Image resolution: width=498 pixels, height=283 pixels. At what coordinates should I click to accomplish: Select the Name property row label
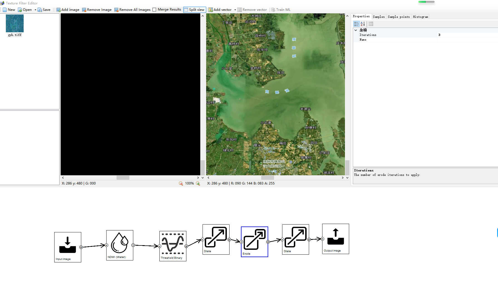pos(363,40)
